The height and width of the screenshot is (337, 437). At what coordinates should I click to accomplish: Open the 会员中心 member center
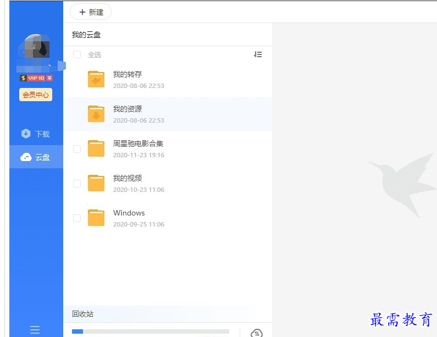36,95
